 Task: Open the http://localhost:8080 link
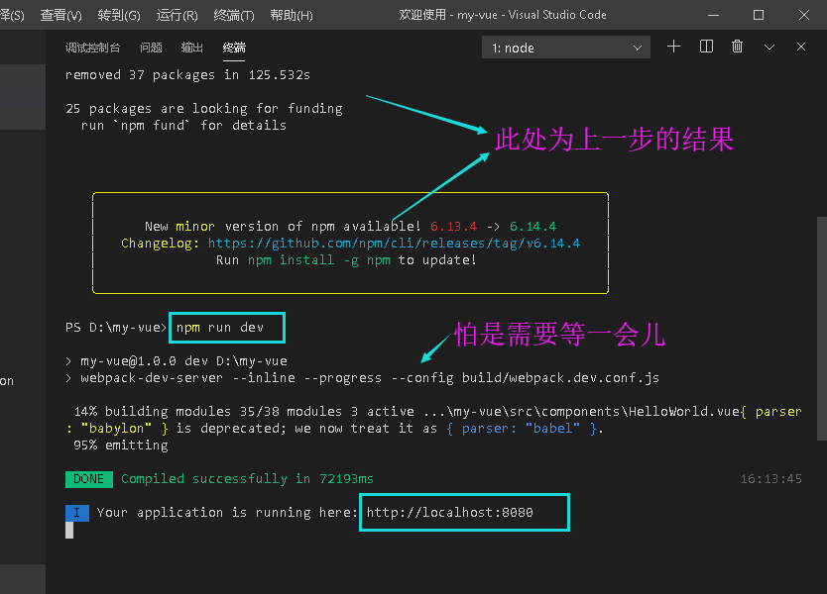pos(463,512)
